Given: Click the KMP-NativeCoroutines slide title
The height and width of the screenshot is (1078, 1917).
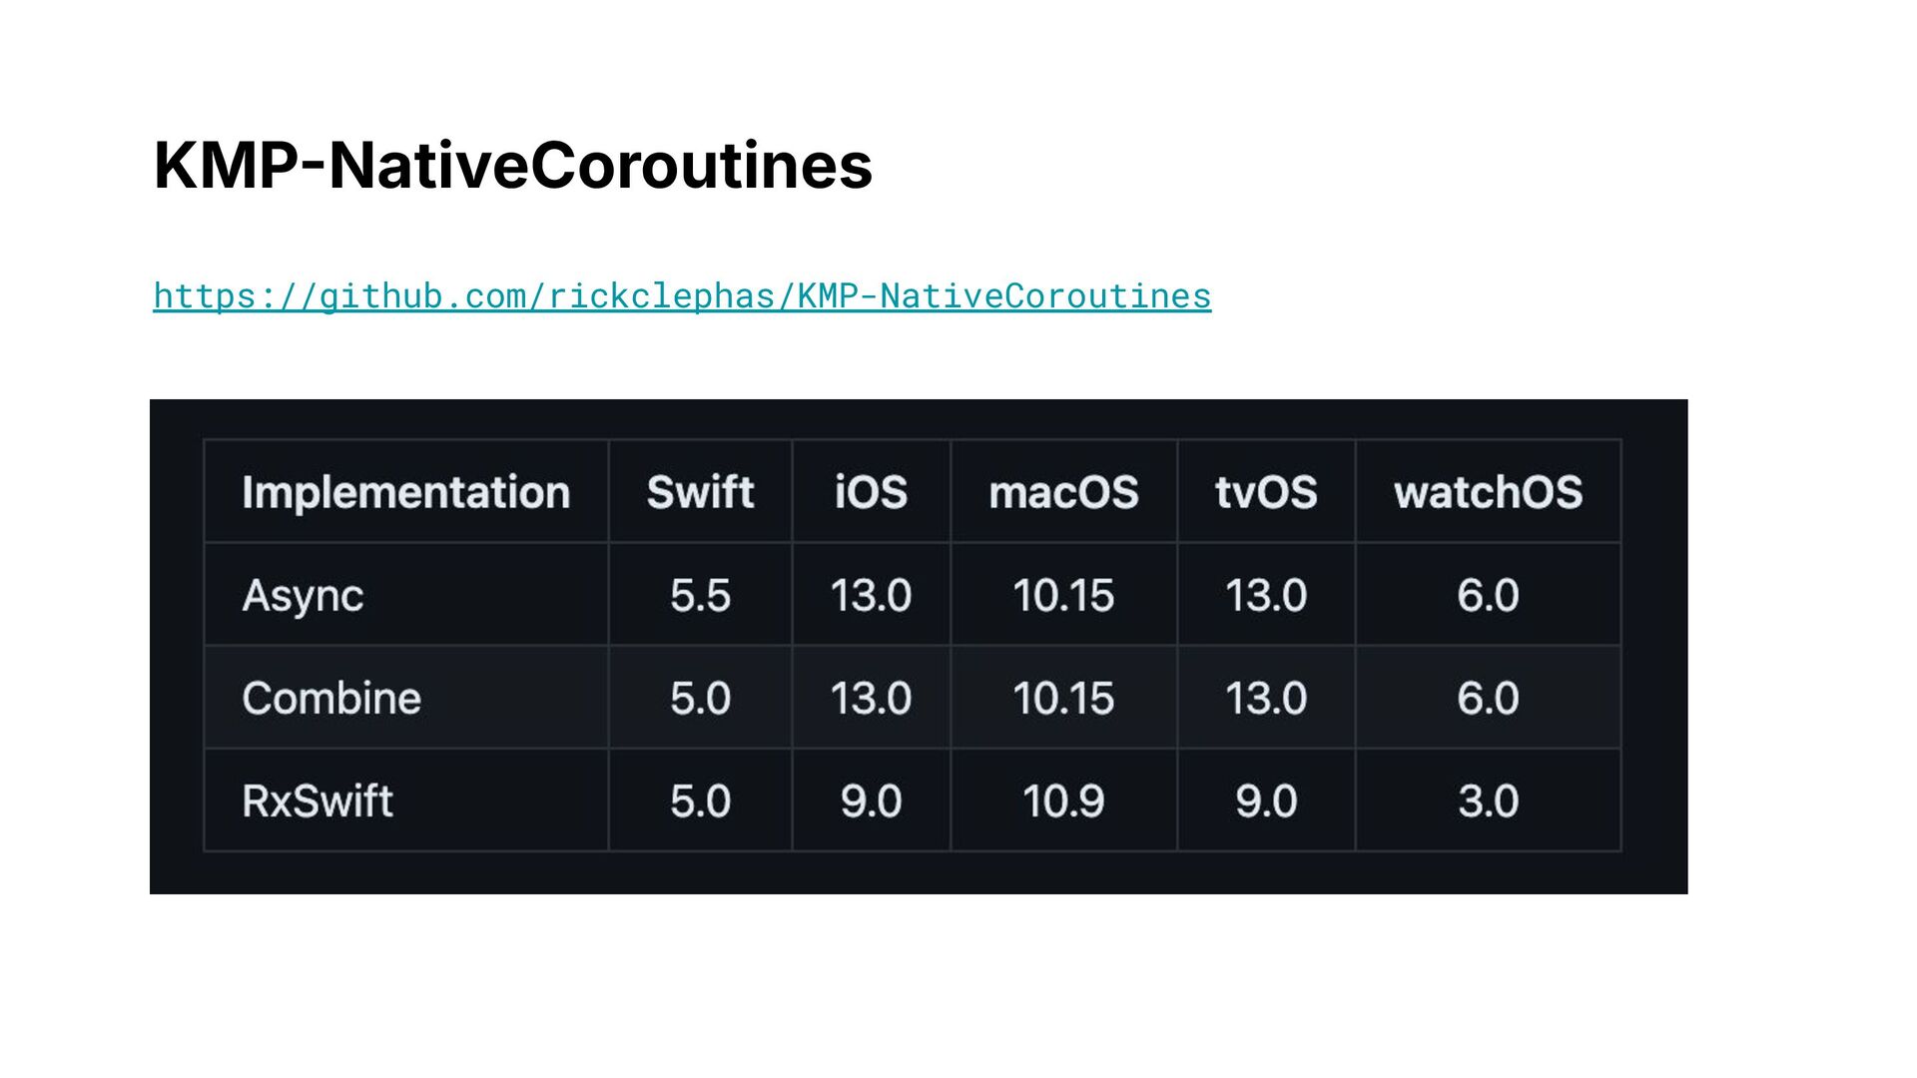Looking at the screenshot, I should (x=513, y=165).
